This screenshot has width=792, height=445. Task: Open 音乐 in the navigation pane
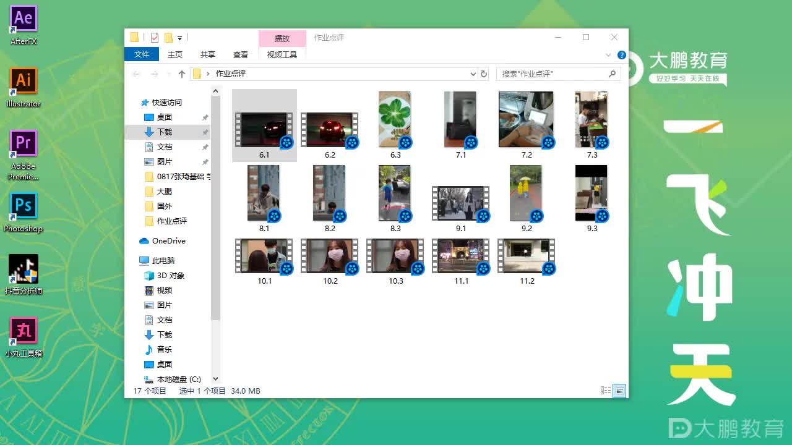[x=165, y=350]
